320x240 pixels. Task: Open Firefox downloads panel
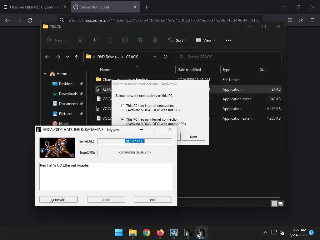301,20
